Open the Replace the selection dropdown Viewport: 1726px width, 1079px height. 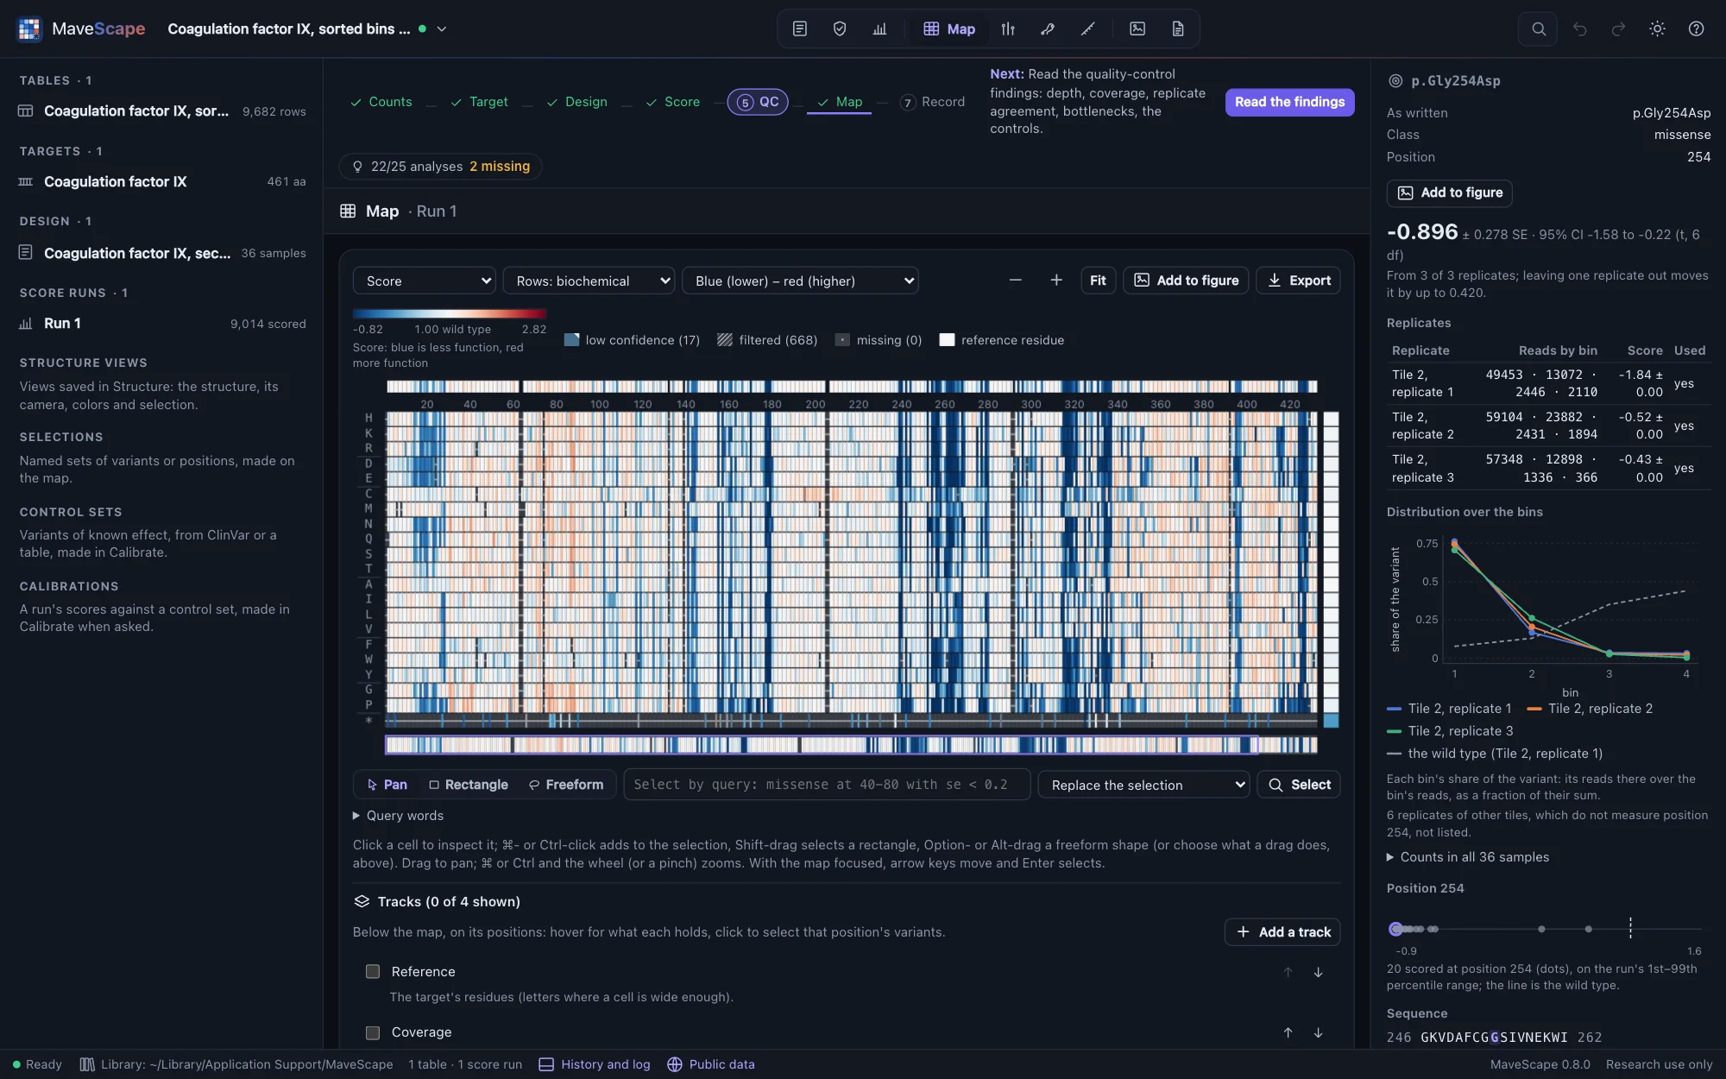(x=1144, y=785)
